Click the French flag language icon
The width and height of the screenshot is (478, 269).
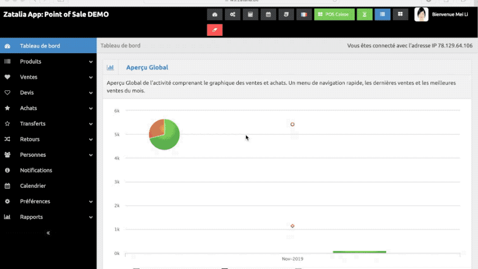[x=304, y=15]
